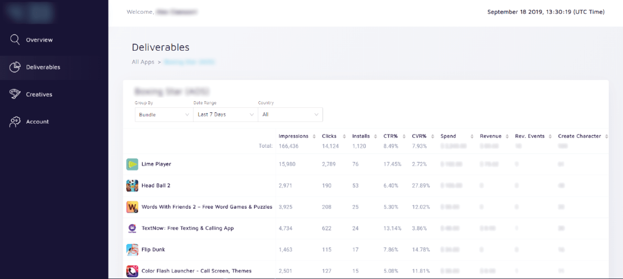Open the Group By Bundle dropdown
623x279 pixels.
tap(164, 115)
